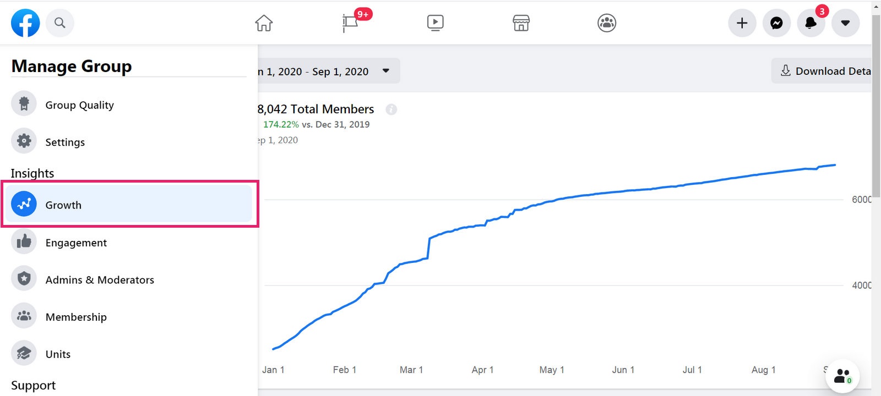Open the Admins & Moderators insights
Viewport: 881px width, 396px height.
click(x=129, y=279)
